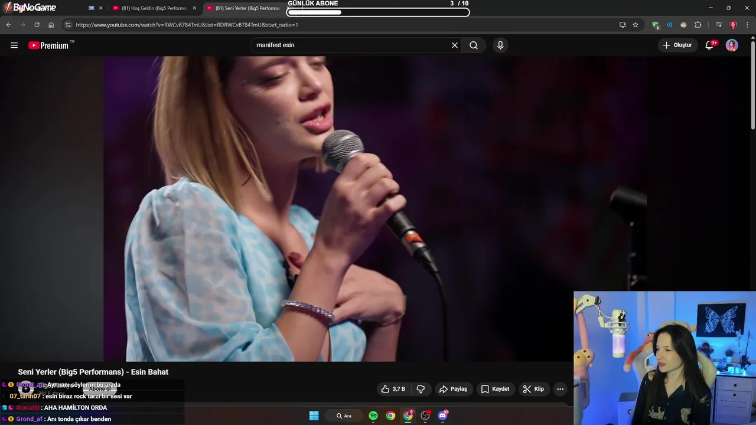The width and height of the screenshot is (756, 425).
Task: Start voice search with microphone icon
Action: pyautogui.click(x=500, y=45)
